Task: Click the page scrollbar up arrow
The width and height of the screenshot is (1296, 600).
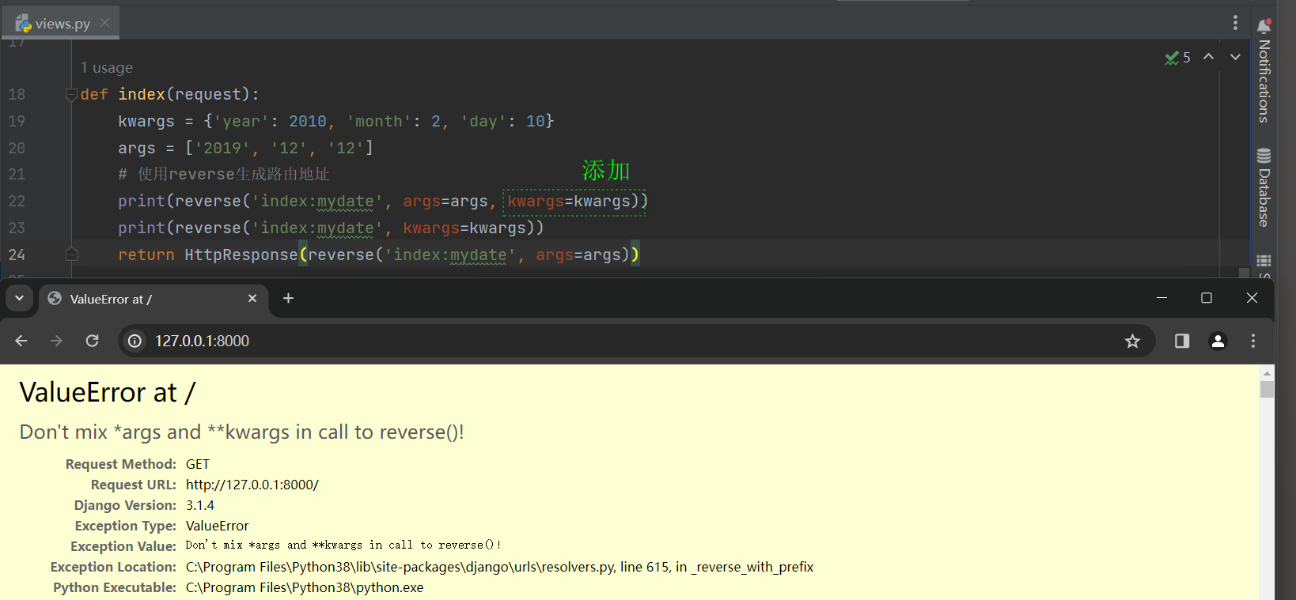Action: click(1267, 372)
